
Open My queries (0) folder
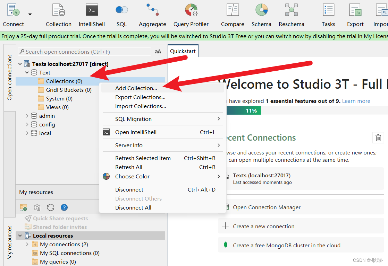54,262
